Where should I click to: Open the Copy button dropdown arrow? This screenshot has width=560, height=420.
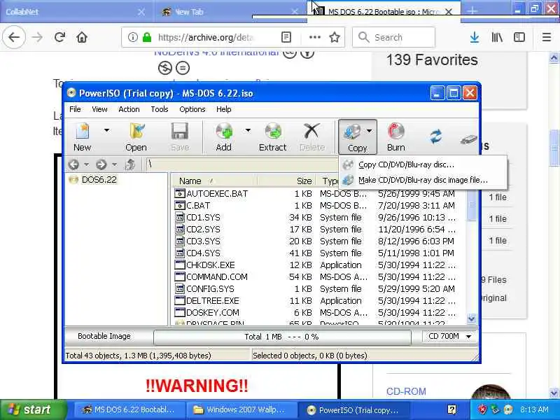click(x=370, y=131)
